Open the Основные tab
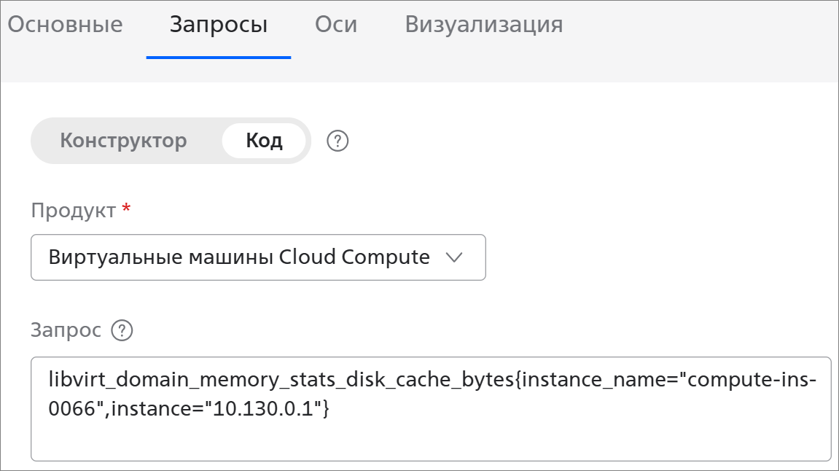 click(66, 25)
